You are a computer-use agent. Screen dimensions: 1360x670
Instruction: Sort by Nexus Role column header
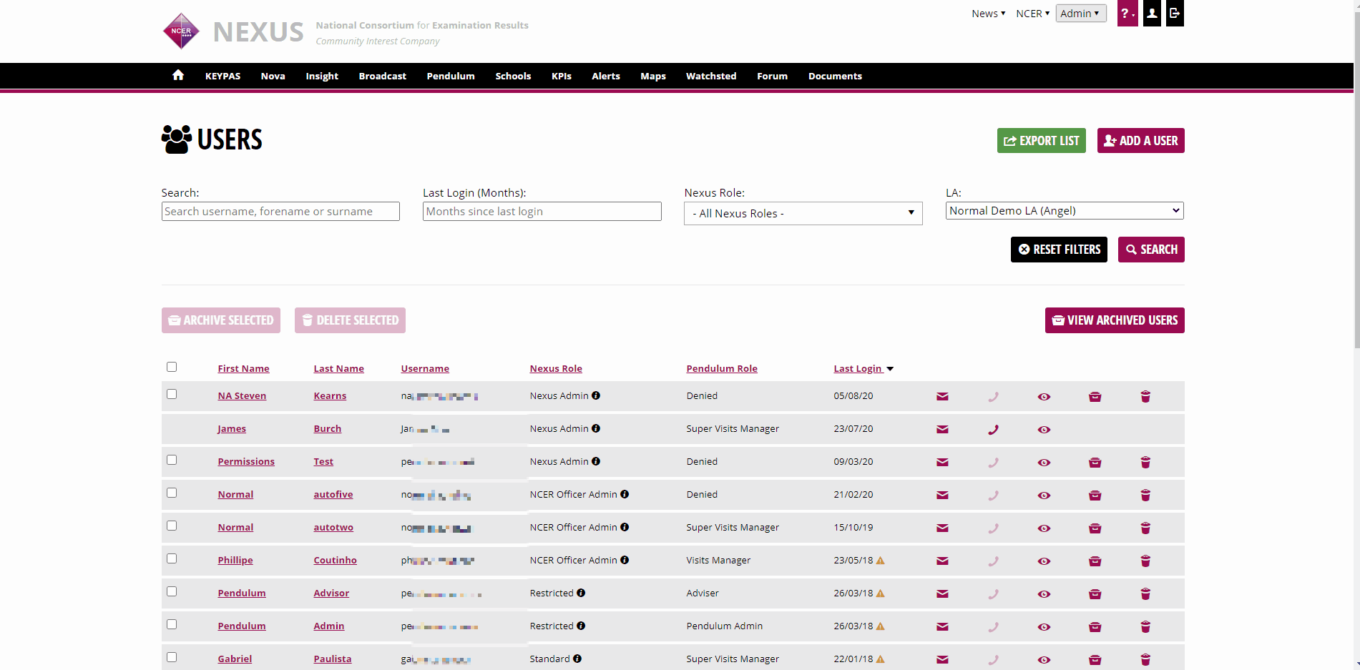(556, 369)
